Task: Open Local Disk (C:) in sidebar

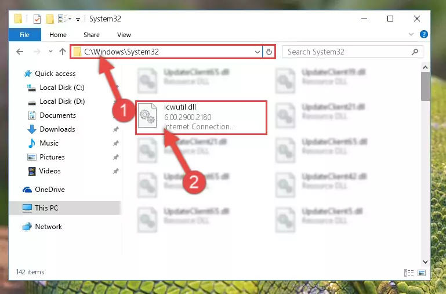Action: coord(62,88)
